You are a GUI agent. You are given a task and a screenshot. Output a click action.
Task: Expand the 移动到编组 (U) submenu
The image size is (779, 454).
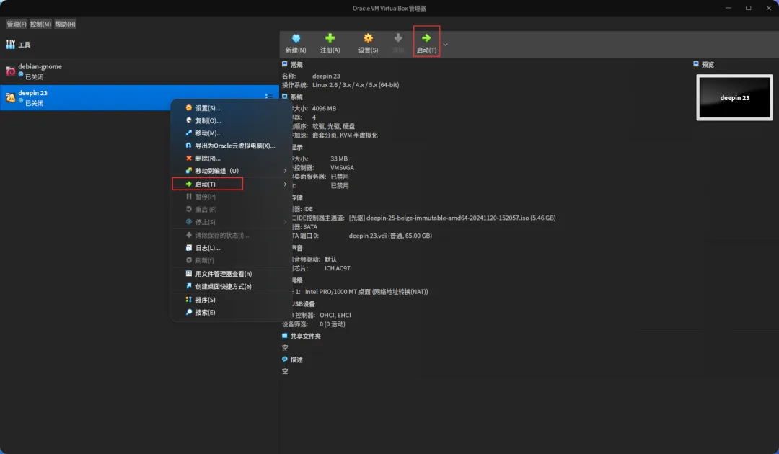230,171
